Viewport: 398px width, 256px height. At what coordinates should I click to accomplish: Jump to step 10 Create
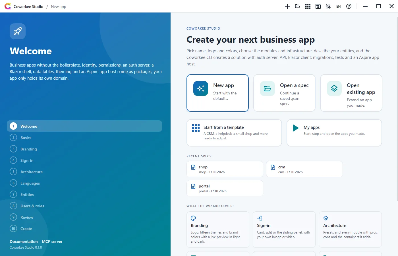84,229
